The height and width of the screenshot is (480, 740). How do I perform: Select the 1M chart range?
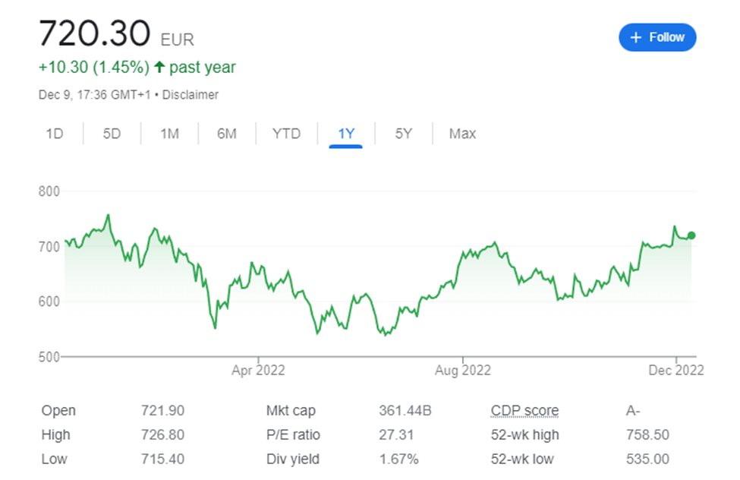[169, 134]
